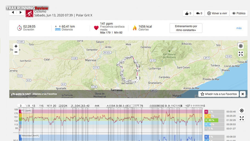Screen dimensions: 250x141
Task: Expand the chart to fullscreen
Action: pyautogui.click(x=242, y=118)
